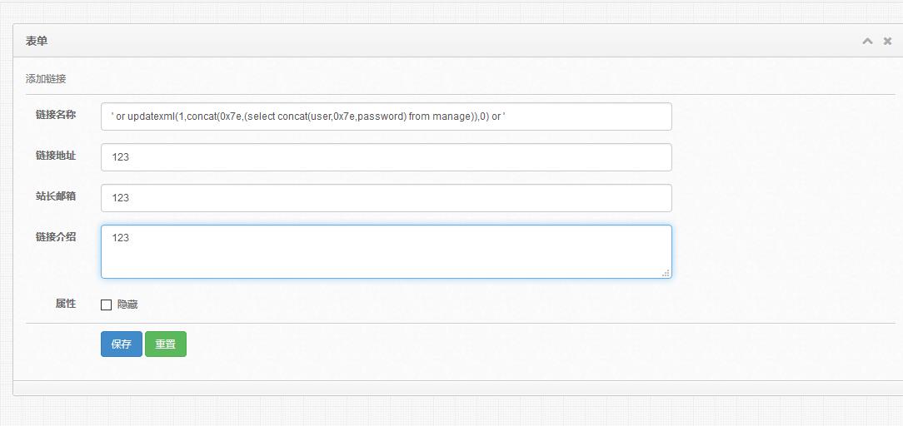Focus the 链接地址 text field
903x426 pixels.
[x=387, y=157]
